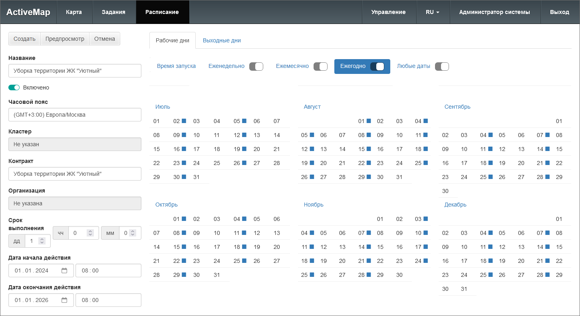Open calendar picker for start date
The height and width of the screenshot is (316, 580).
point(64,270)
